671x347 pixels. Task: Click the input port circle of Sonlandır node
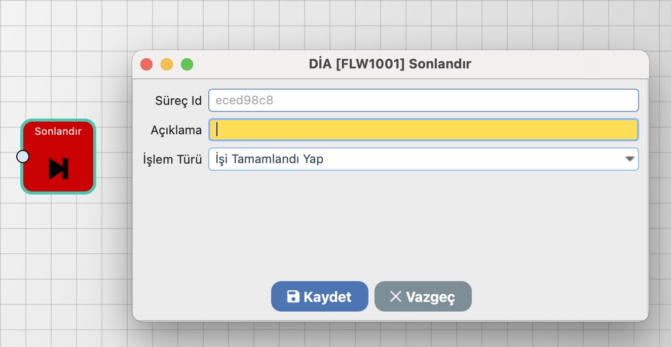(23, 157)
